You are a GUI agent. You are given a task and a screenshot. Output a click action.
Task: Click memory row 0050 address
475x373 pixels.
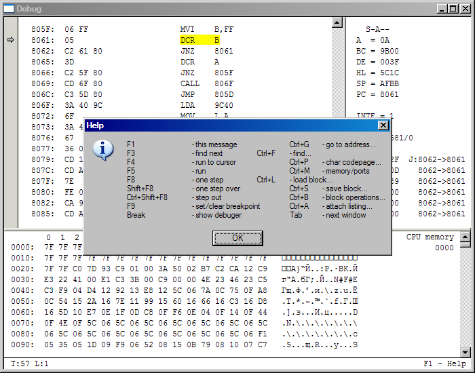click(22, 302)
